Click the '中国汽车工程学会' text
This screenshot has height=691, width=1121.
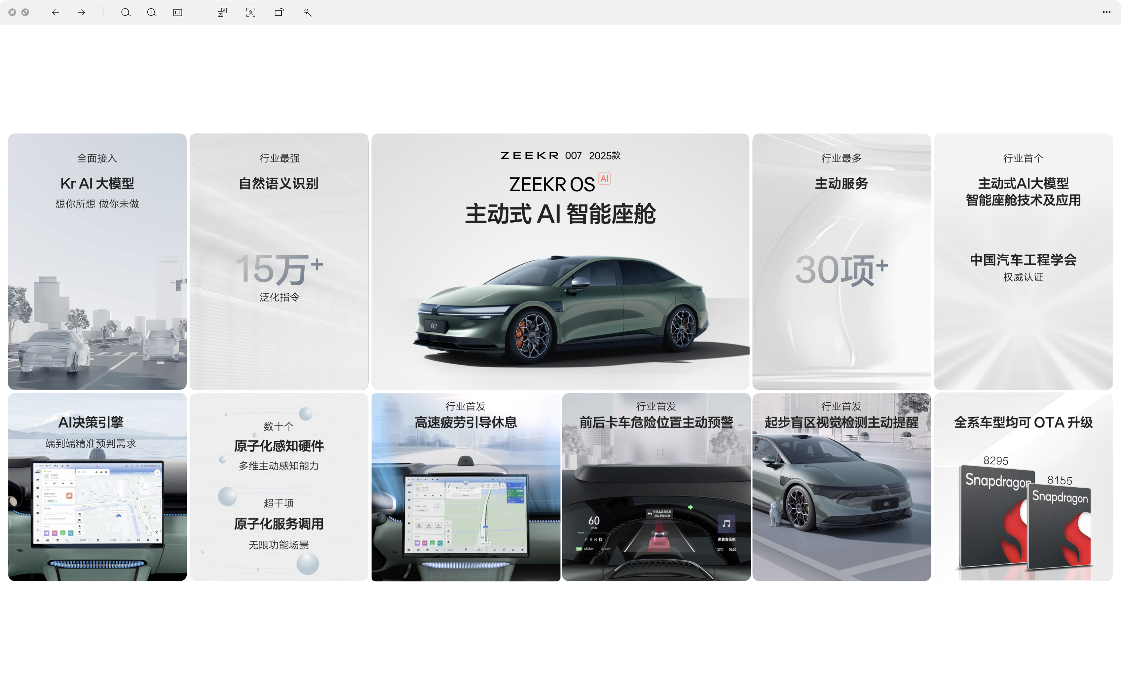[x=1023, y=260]
